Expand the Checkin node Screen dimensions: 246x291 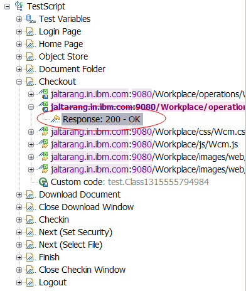pos(19,220)
